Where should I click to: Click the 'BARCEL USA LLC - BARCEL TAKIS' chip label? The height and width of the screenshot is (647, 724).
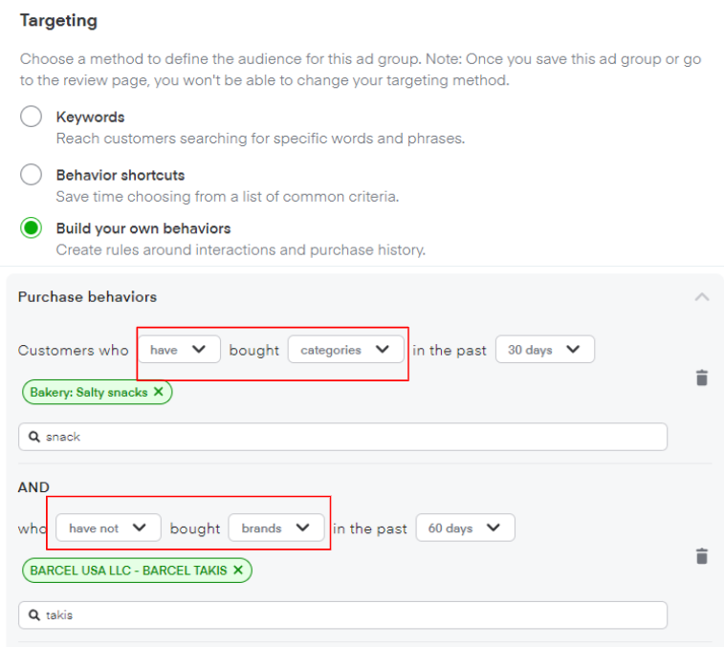click(128, 570)
